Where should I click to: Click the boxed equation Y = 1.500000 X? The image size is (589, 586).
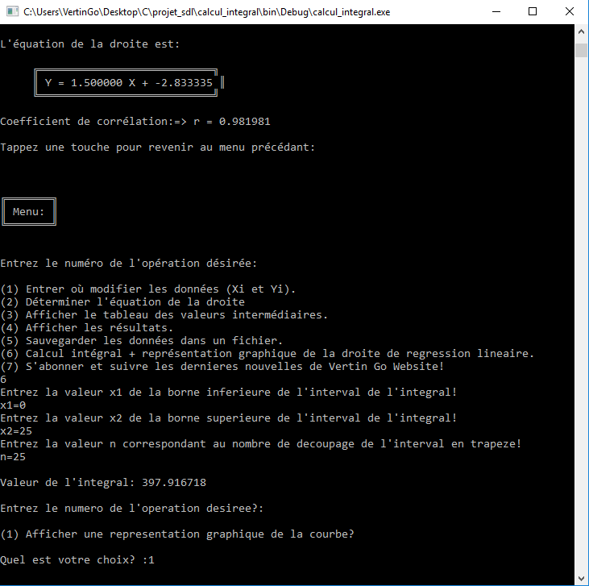pyautogui.click(x=129, y=83)
